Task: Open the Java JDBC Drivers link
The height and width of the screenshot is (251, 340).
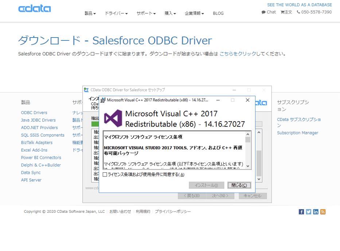Action: pos(38,120)
